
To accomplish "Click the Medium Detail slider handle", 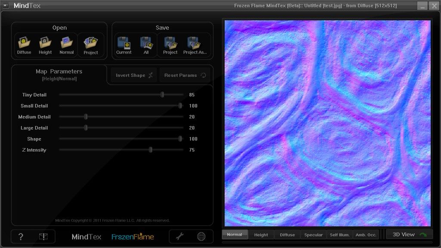I will click(86, 117).
